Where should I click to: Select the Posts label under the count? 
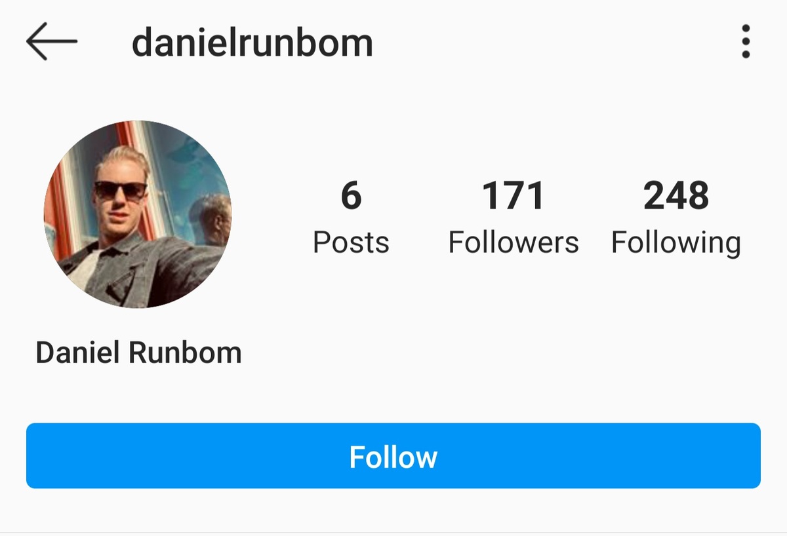[x=351, y=242]
